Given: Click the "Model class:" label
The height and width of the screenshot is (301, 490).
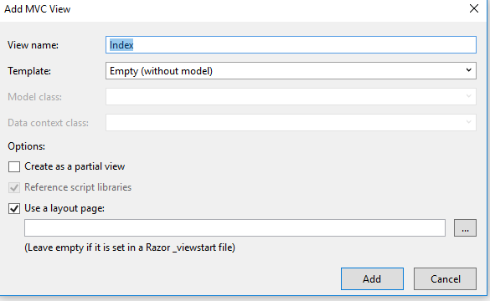Looking at the screenshot, I should (34, 97).
